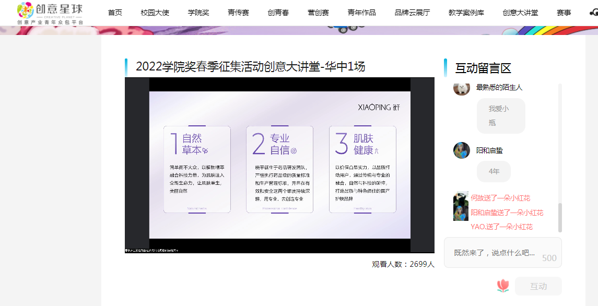The image size is (598, 306).
Task: Select 学院奖 in the navigation bar
Action: [x=198, y=13]
